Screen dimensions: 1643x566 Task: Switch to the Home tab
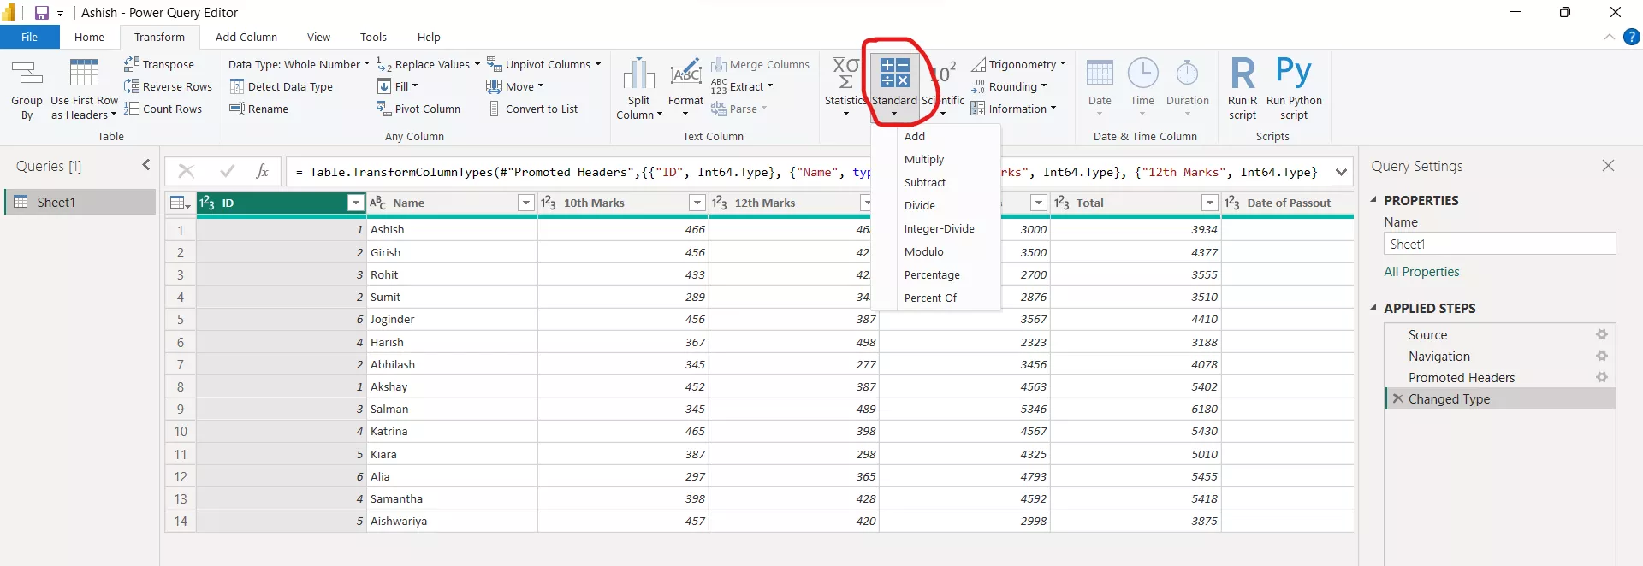point(89,37)
